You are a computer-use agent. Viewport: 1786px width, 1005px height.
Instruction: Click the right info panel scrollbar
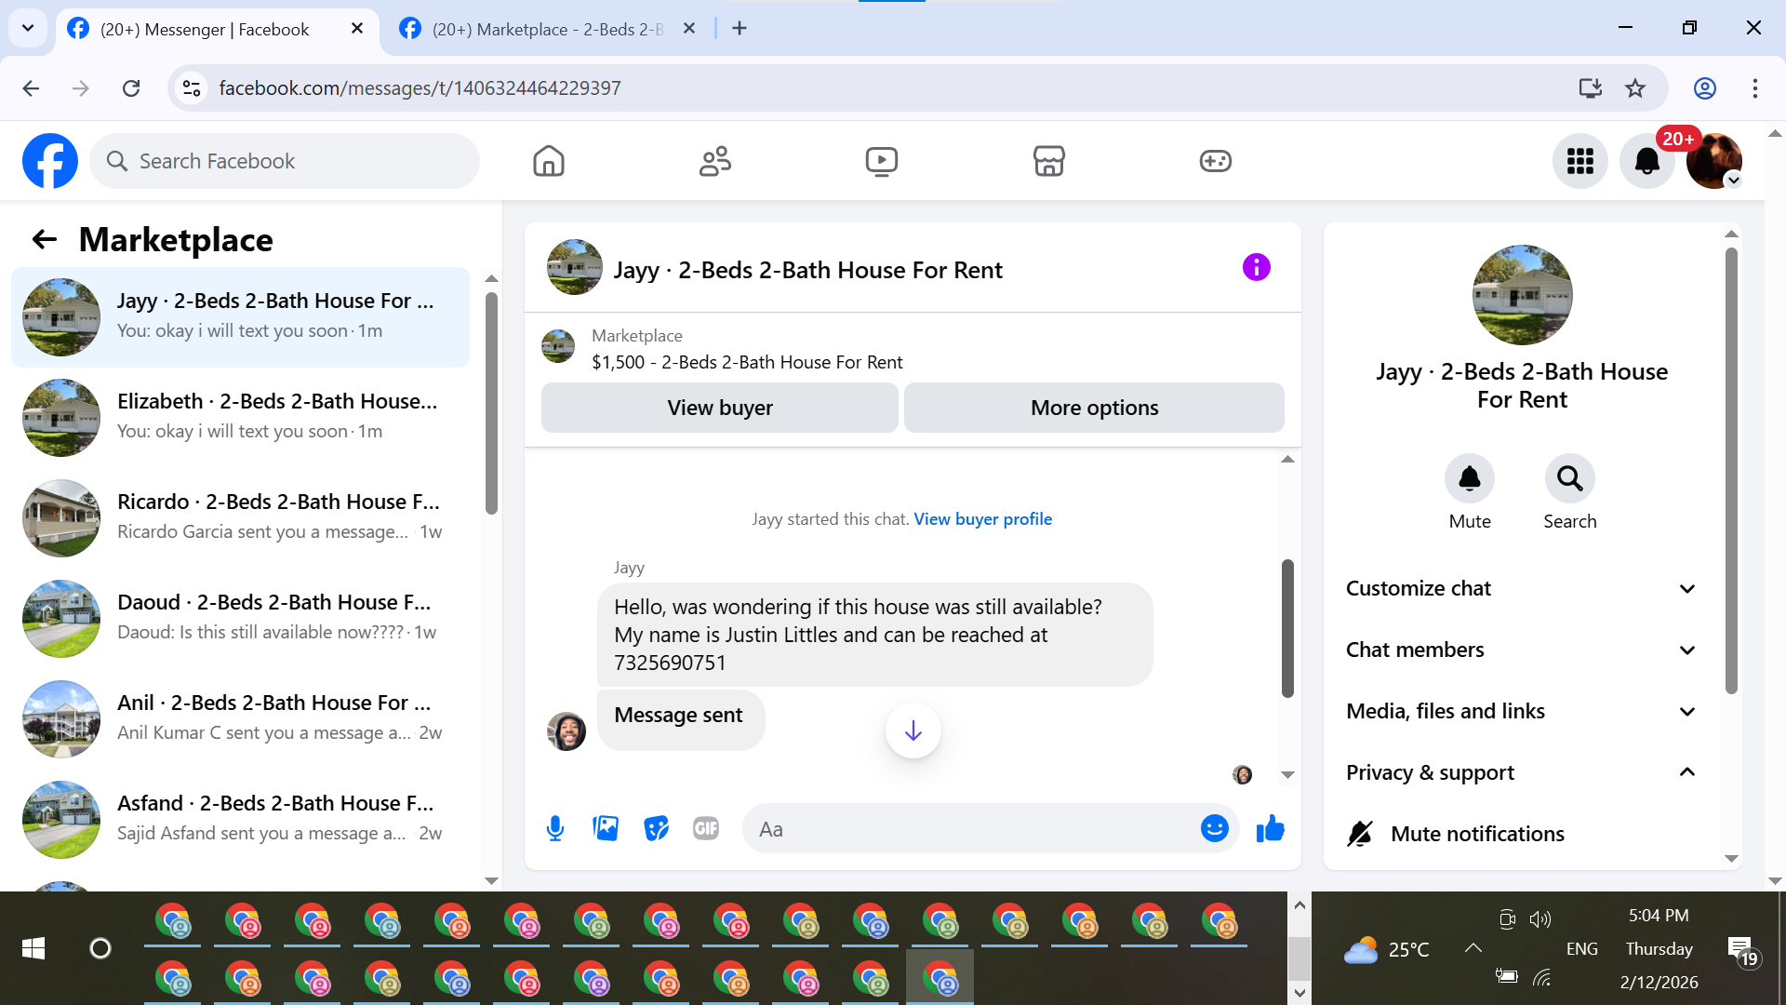[1731, 471]
